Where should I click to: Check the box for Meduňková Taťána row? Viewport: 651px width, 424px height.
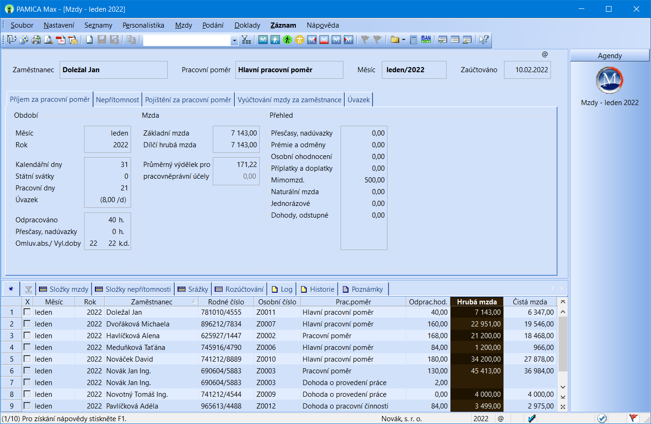coord(27,347)
